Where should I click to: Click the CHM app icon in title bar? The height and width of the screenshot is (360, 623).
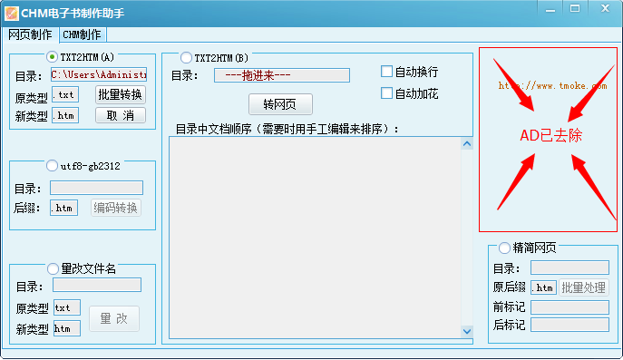12,13
